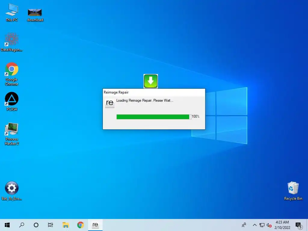Open File Explorer from the taskbar

tap(66, 225)
